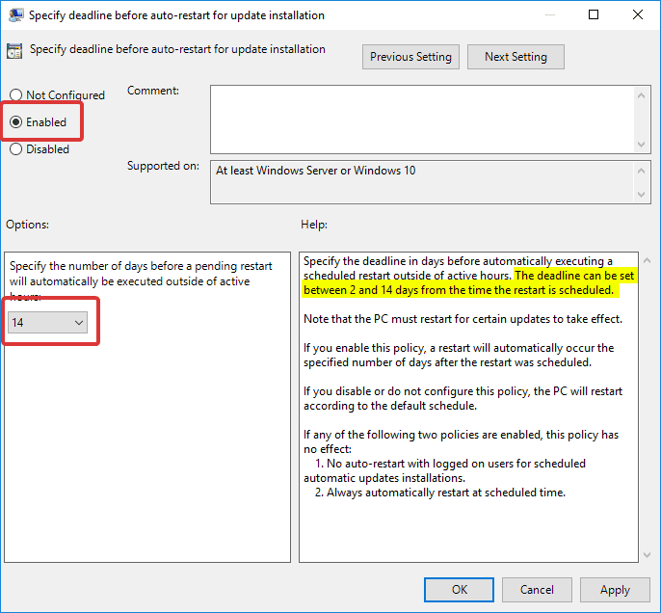Go to Previous Setting
Screen dimensions: 661x613
(410, 57)
